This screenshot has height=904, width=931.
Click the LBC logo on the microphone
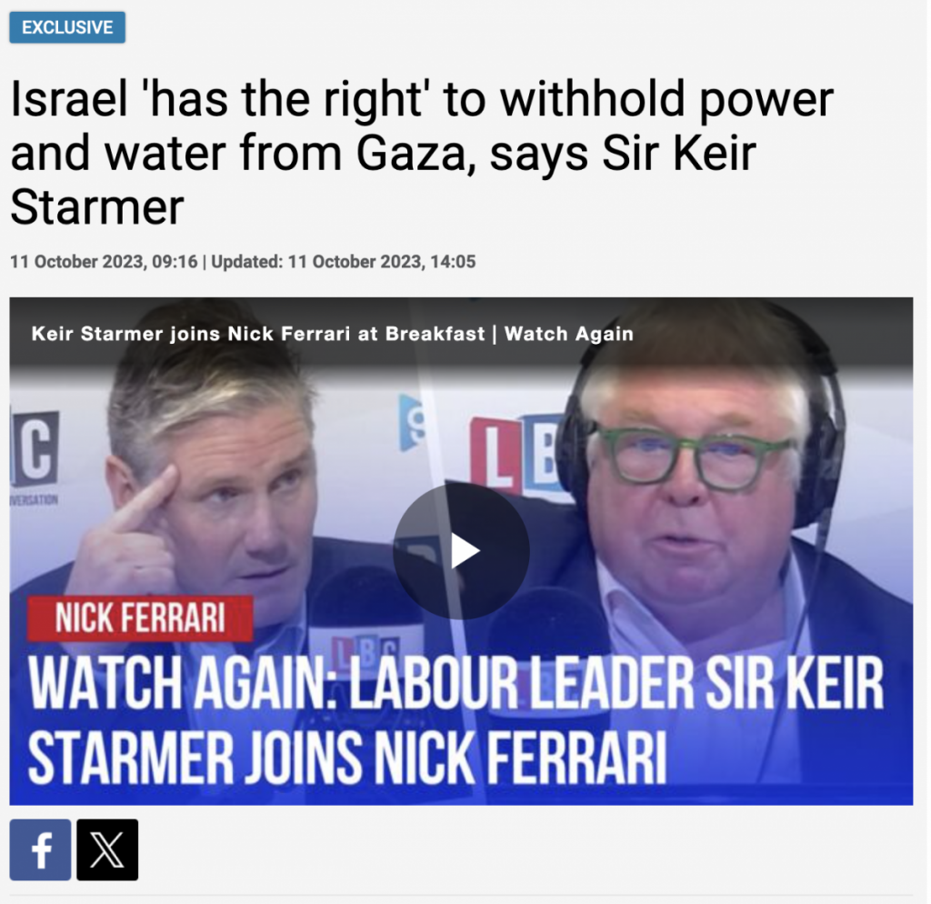tap(364, 653)
